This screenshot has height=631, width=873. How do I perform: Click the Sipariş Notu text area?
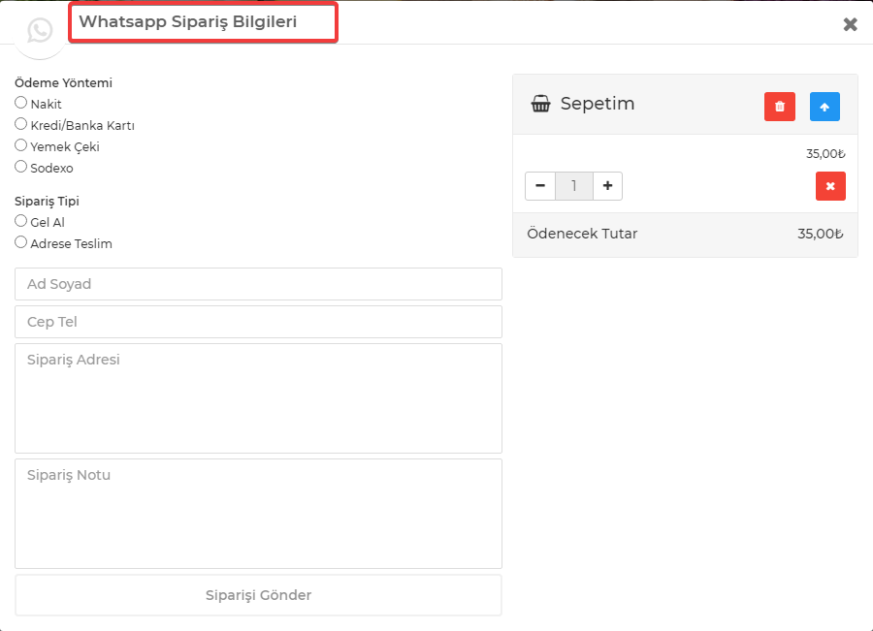(258, 514)
